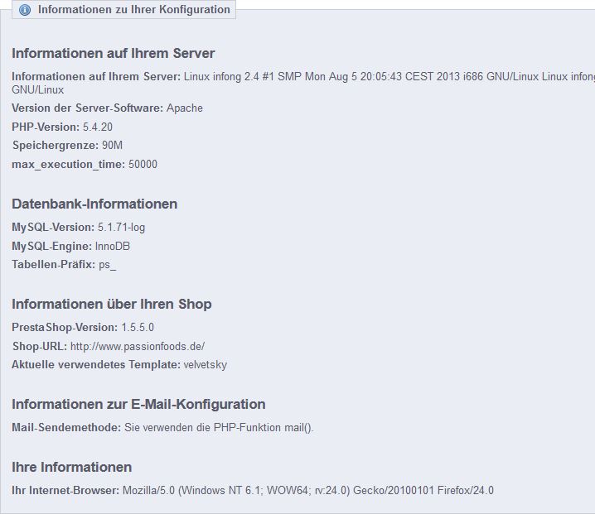Viewport: 595px width, 514px height.
Task: Click the 'PHP-Version:' label
Action: (46, 127)
